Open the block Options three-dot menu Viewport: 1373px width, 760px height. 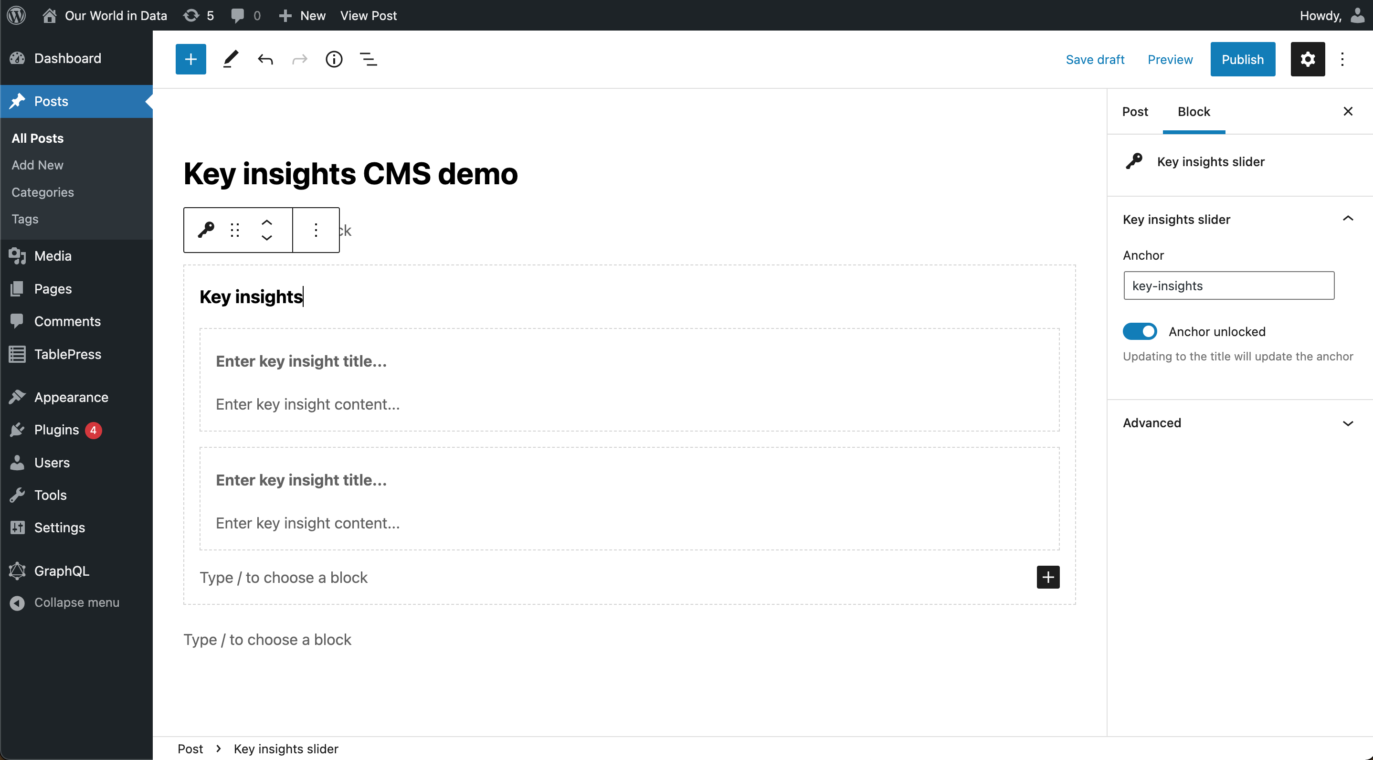click(x=316, y=230)
